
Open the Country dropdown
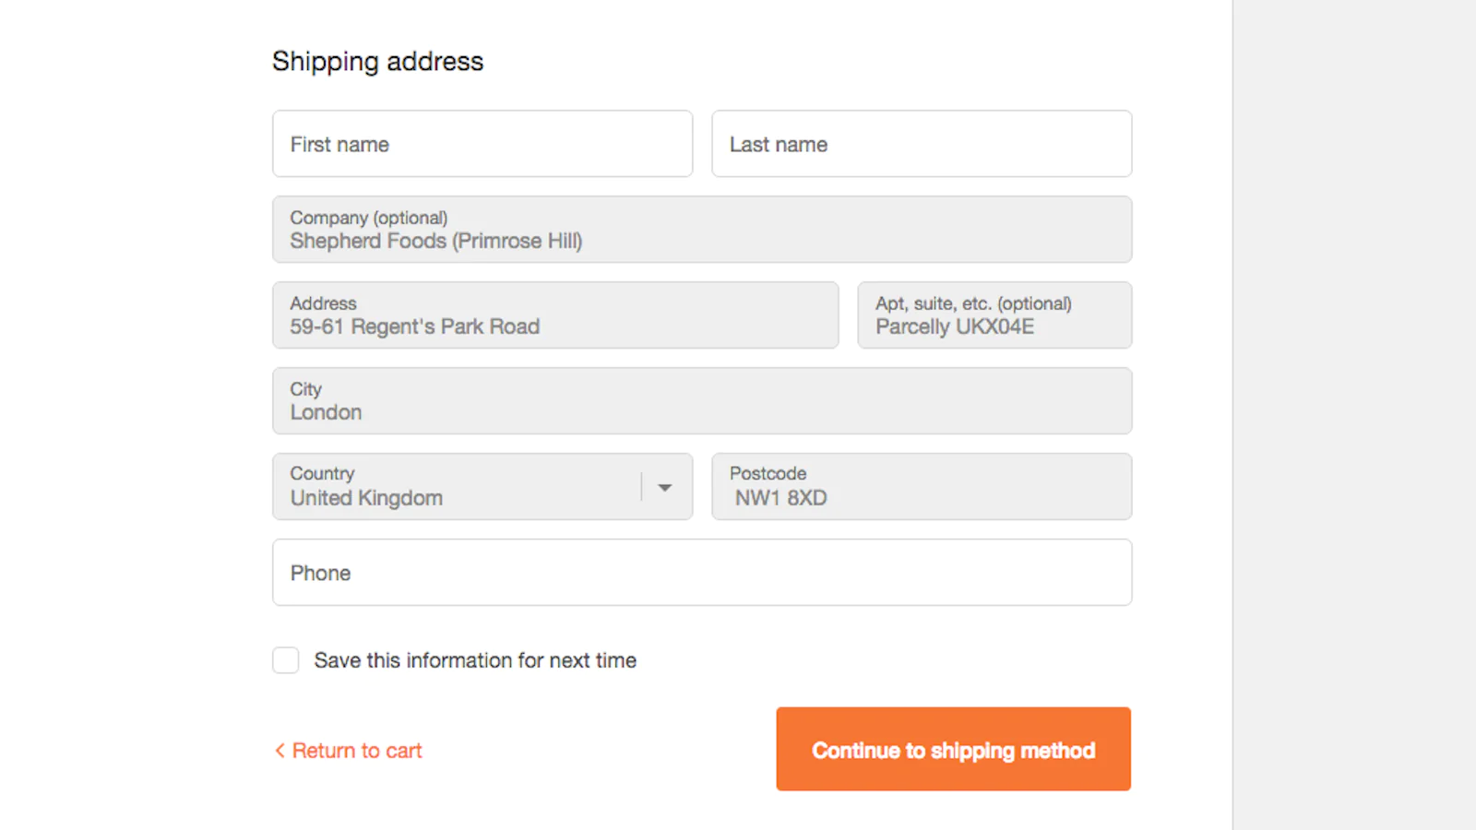click(x=461, y=487)
